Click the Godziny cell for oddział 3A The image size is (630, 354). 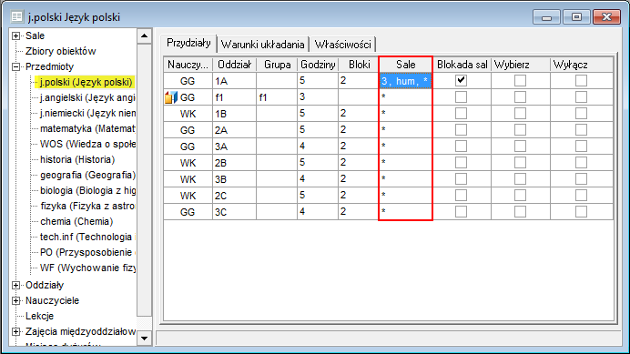point(318,147)
